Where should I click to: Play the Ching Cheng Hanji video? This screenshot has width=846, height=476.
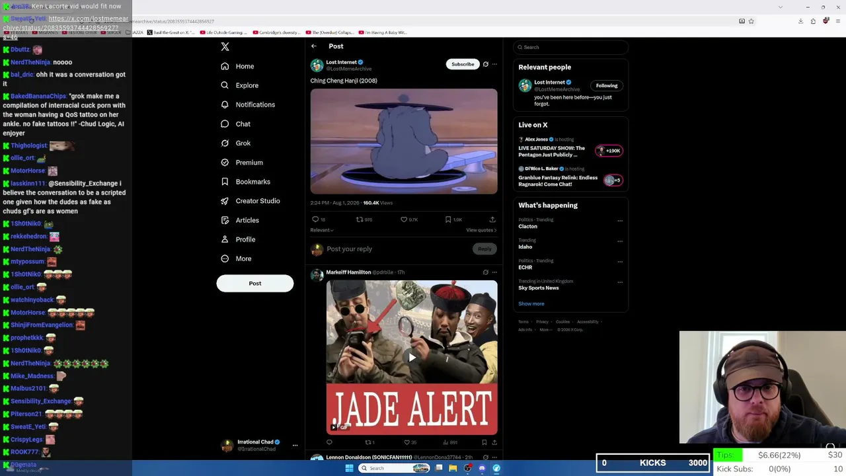click(404, 141)
